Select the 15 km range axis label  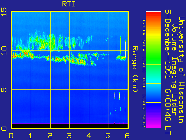pos(4,12)
